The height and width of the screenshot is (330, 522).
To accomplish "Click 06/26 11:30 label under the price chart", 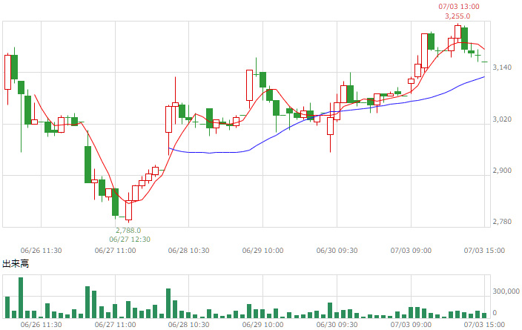I will 41,251.
